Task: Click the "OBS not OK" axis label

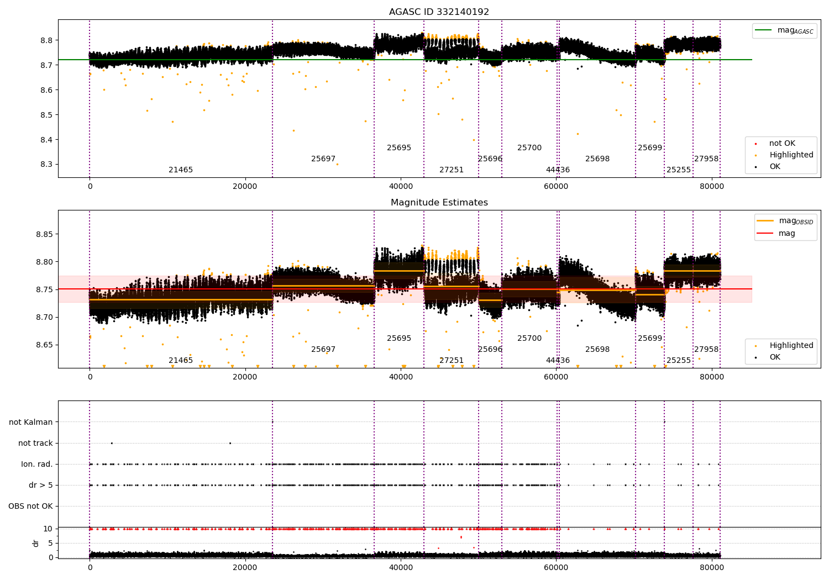Action: click(31, 507)
